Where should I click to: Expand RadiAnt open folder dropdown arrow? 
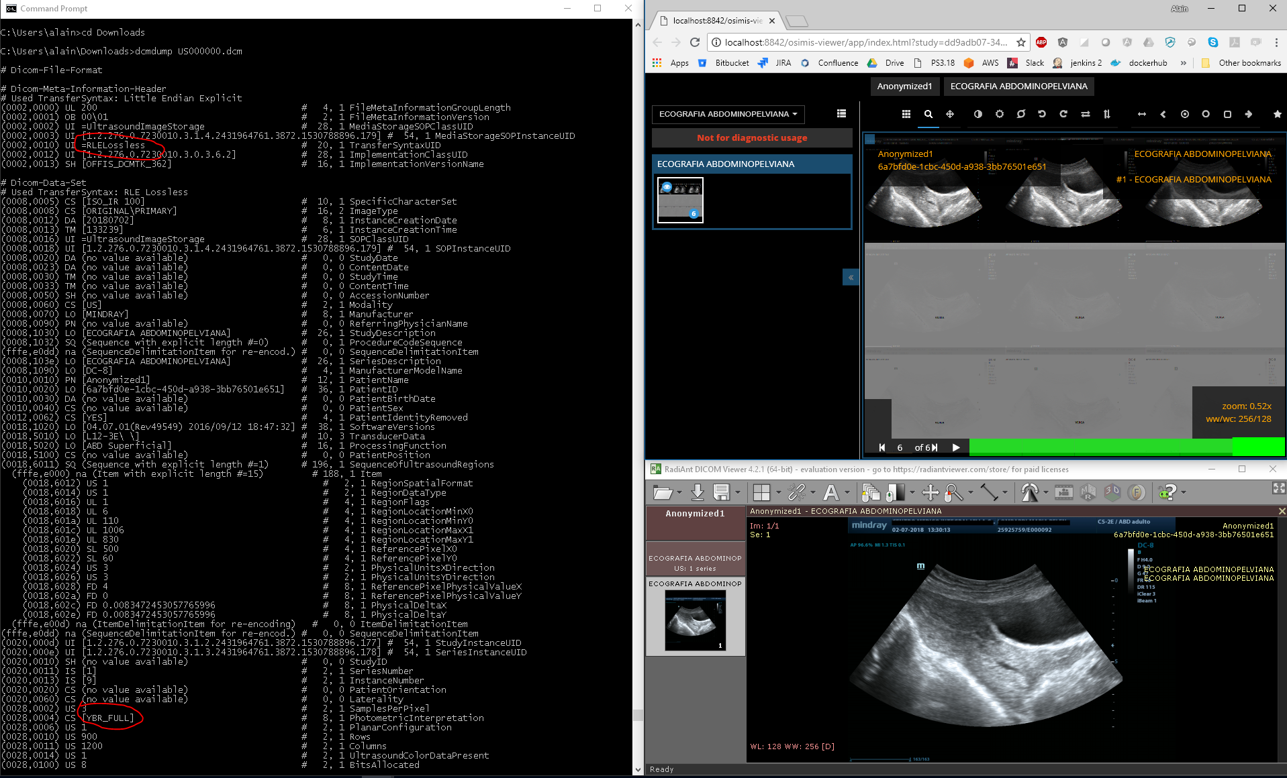tap(679, 493)
